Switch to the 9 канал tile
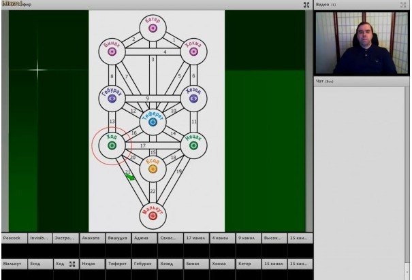The image size is (412, 280). point(249,239)
